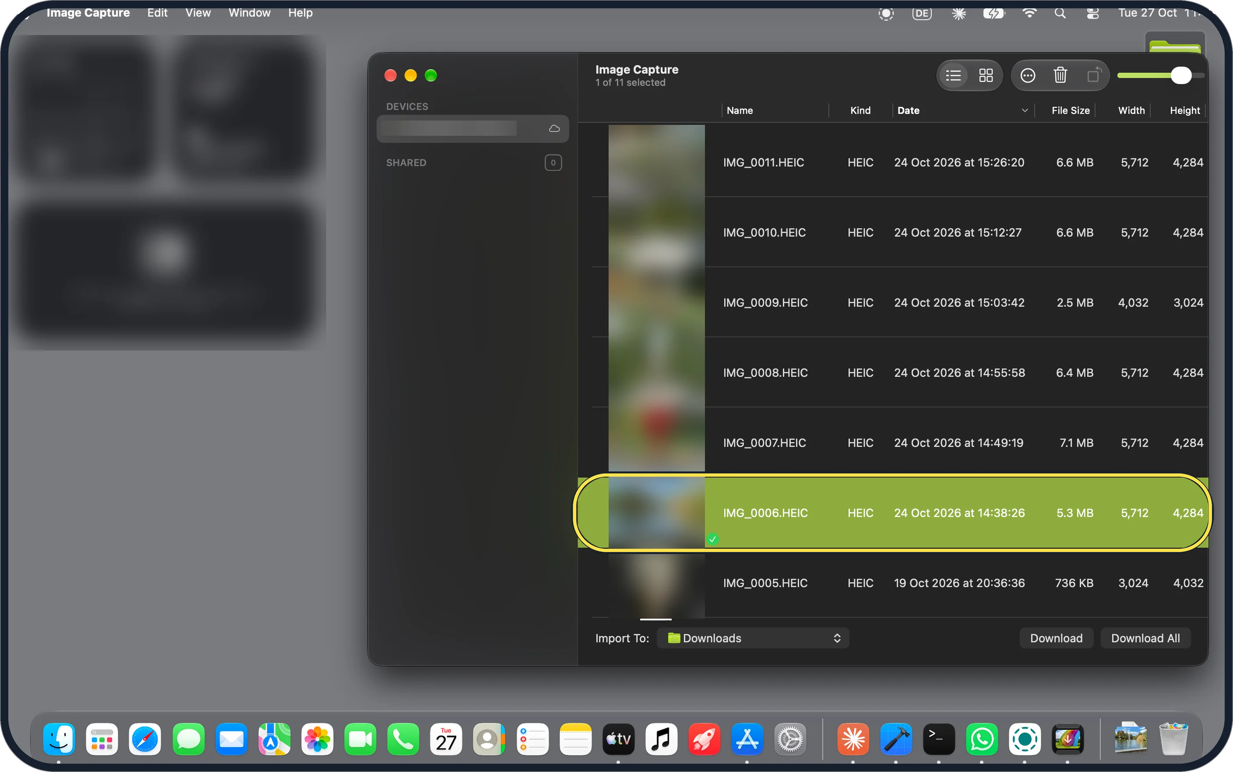Click the shared devices count badge

553,163
